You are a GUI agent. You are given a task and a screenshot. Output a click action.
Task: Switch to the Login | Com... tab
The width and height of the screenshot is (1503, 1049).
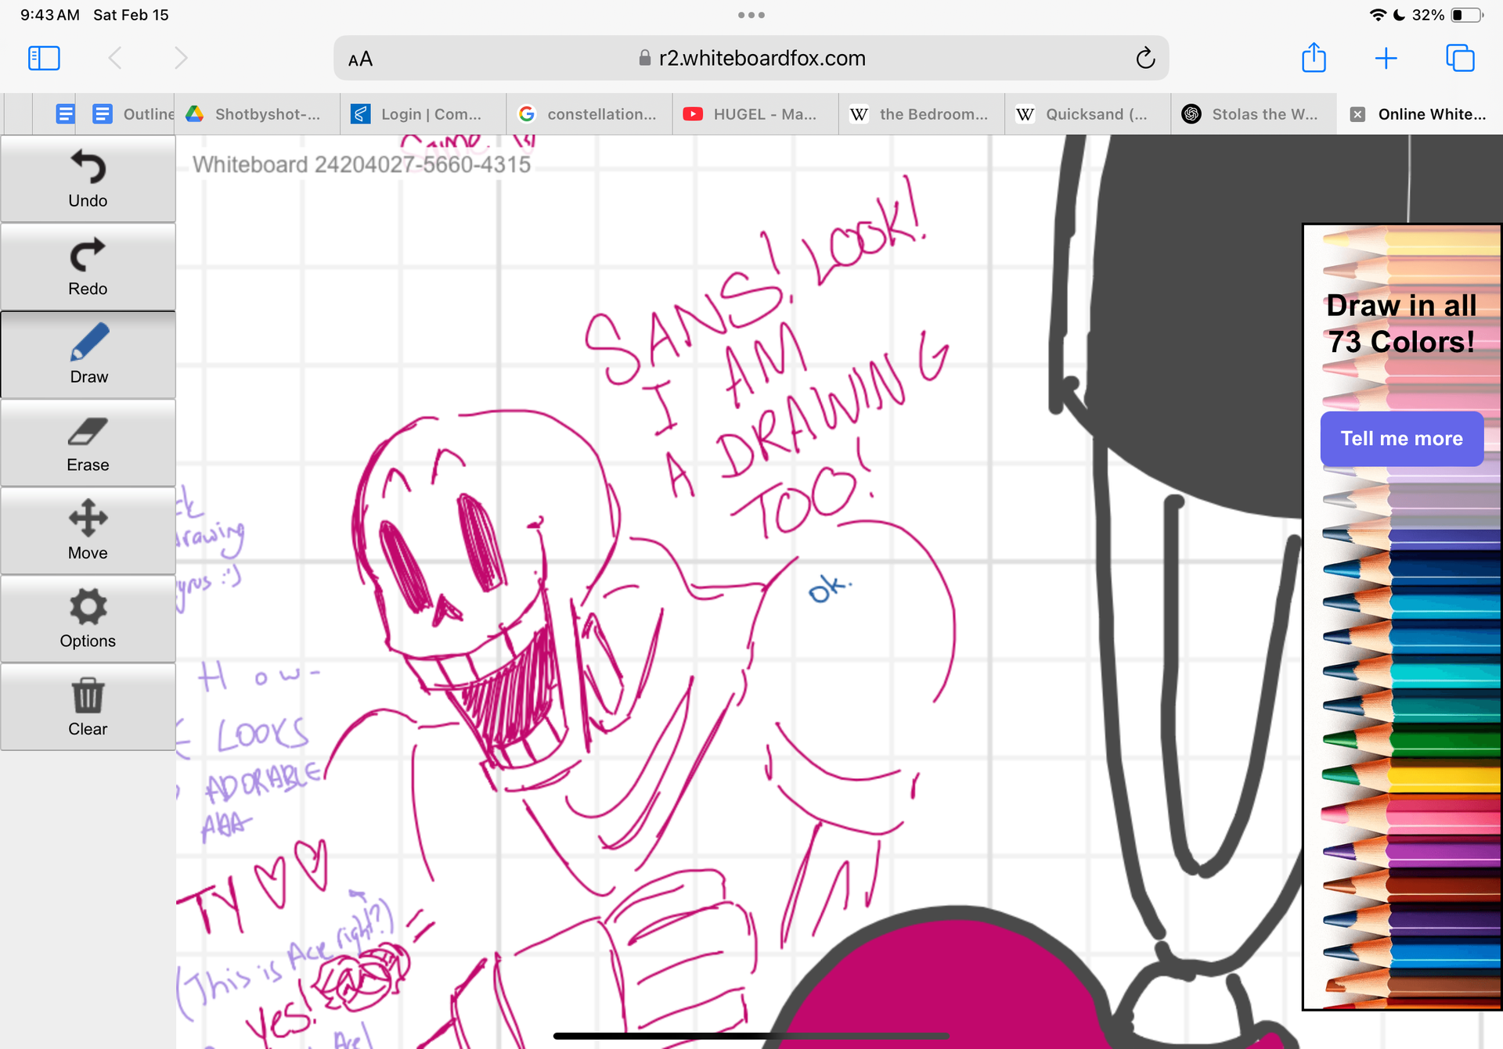424,114
